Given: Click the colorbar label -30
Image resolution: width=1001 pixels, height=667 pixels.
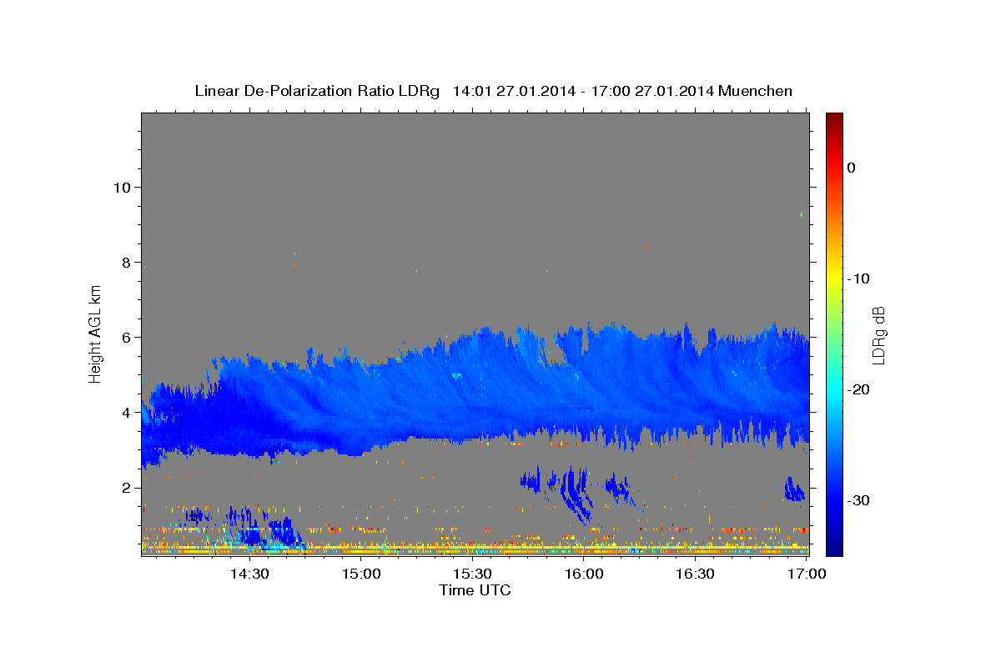Looking at the screenshot, I should click(x=860, y=500).
